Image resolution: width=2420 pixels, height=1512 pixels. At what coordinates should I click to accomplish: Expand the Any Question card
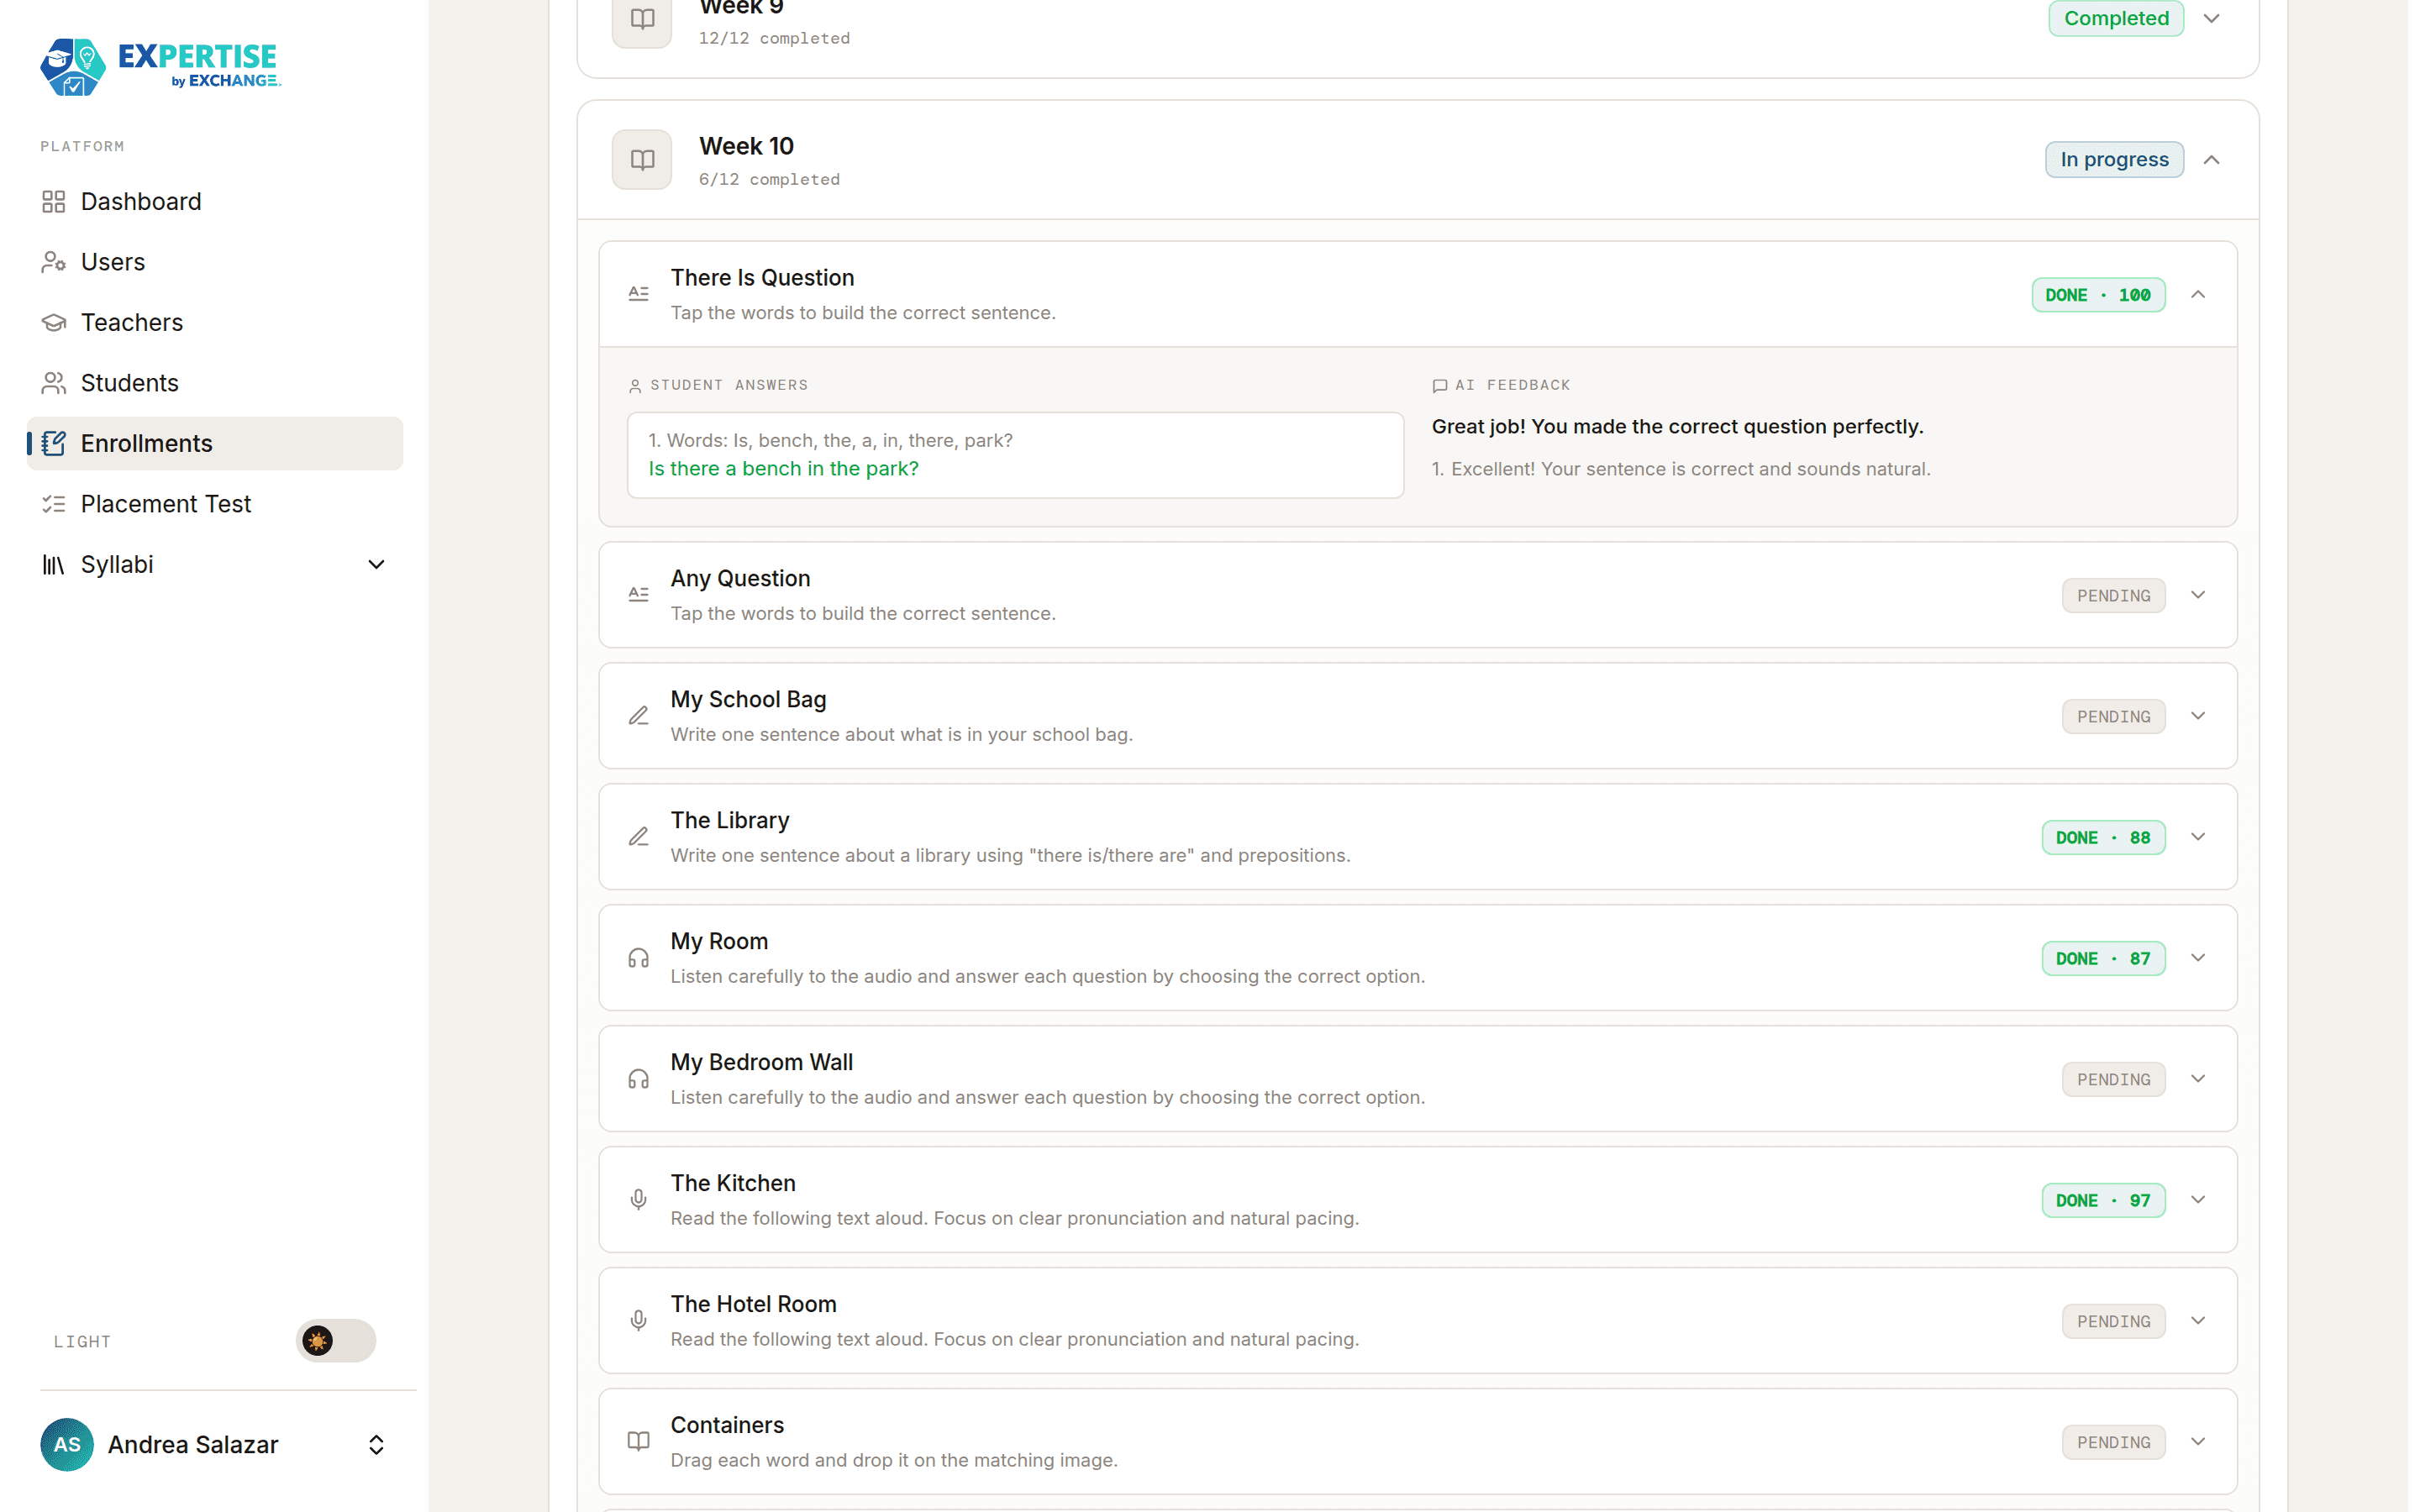pyautogui.click(x=2198, y=595)
